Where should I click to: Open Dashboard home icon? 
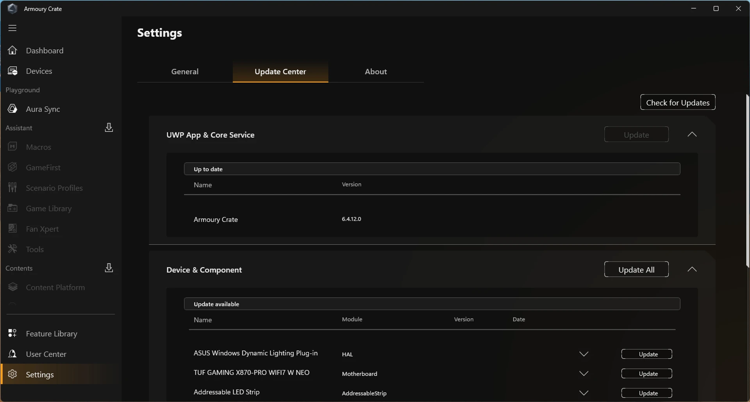coord(12,50)
